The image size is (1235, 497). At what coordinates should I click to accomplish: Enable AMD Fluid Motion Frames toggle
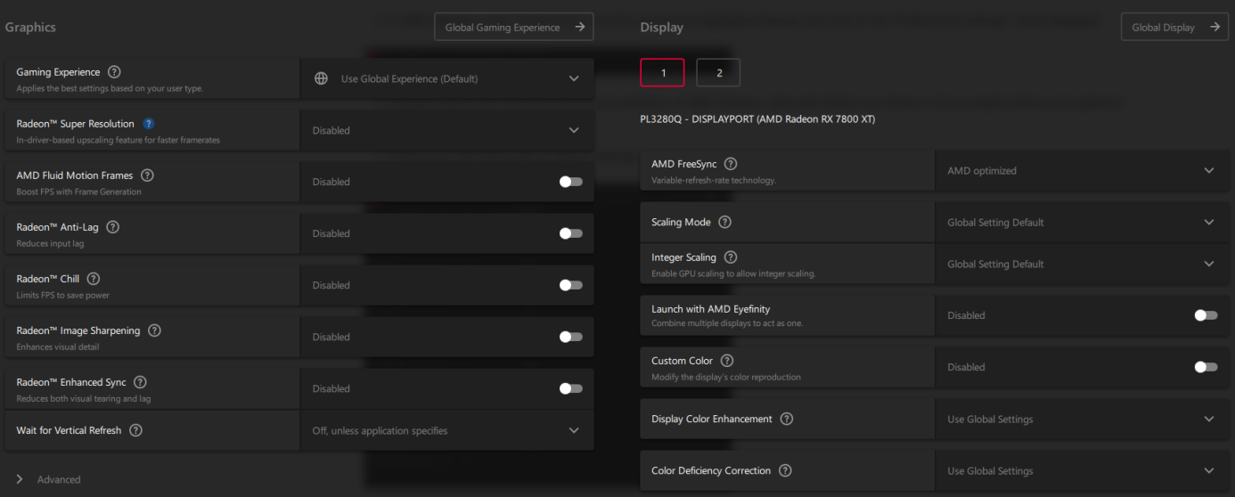tap(570, 182)
